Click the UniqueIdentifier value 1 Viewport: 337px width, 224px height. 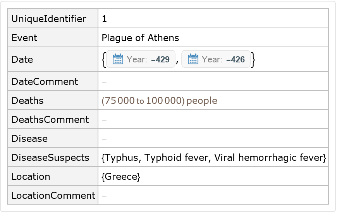pos(104,19)
